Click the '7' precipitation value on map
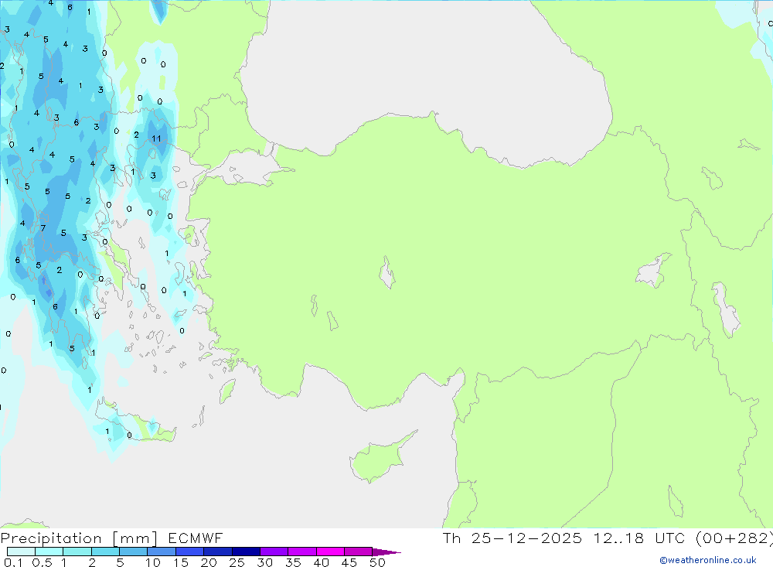Screen dimensions: 773x567 [43, 228]
